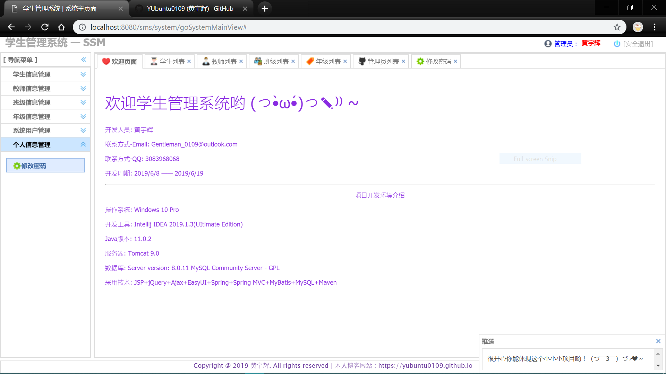The image size is (666, 374).
Task: Open a new browser tab
Action: [x=265, y=9]
